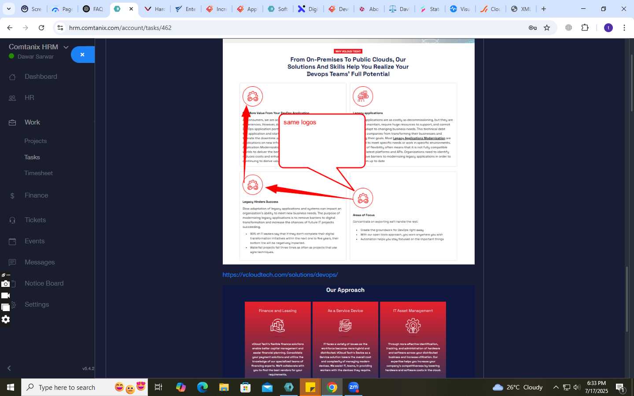634x396 pixels.
Task: Open the volume control in system tray
Action: tap(577, 387)
